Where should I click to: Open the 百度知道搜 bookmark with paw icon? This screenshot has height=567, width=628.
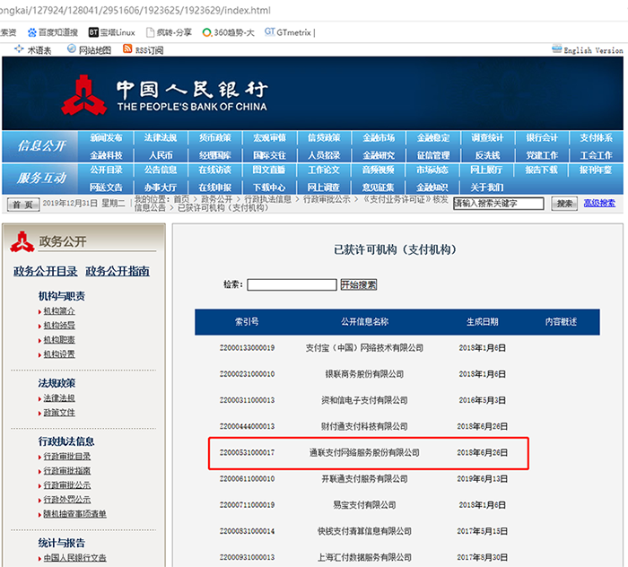tap(52, 32)
